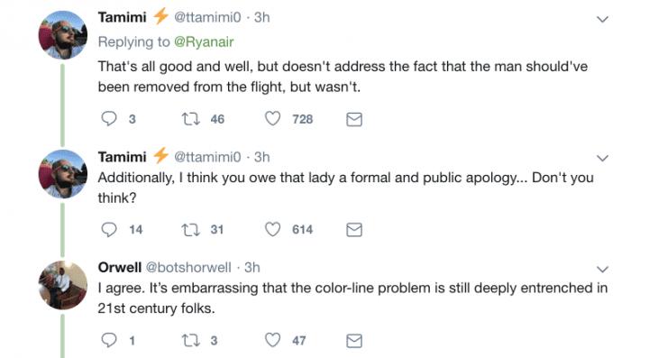649x358 pixels.
Task: Retweet the tweet with 46 retweets
Action: [x=191, y=119]
